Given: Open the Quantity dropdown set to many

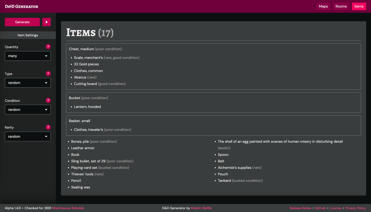Looking at the screenshot, I should coord(28,56).
